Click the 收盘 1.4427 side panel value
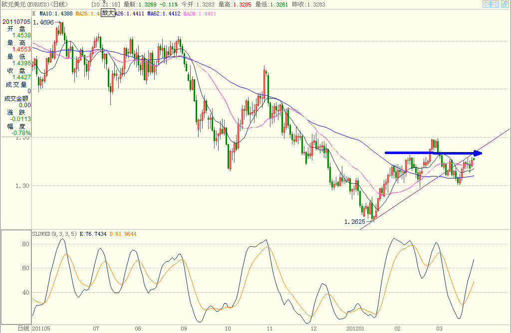The image size is (511, 333). pos(21,77)
